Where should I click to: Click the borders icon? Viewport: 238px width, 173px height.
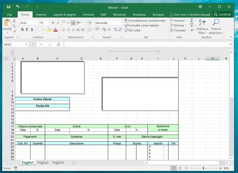click(40, 30)
